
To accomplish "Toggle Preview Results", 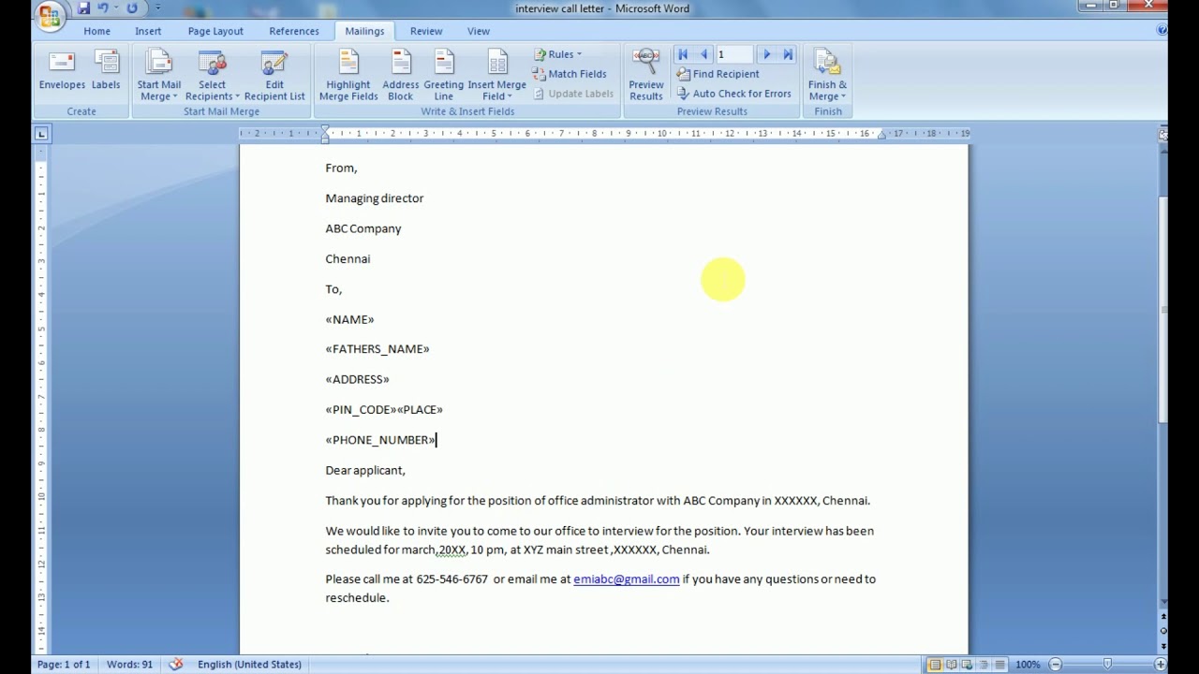I will point(646,75).
